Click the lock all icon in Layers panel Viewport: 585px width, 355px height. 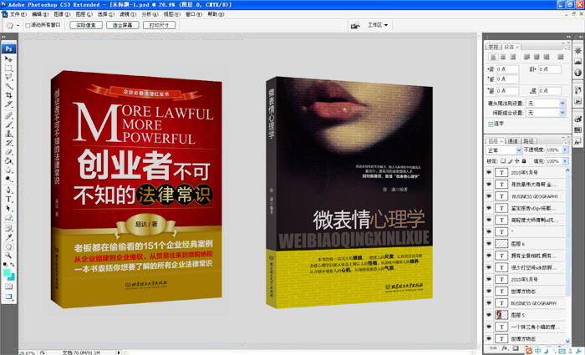(525, 160)
